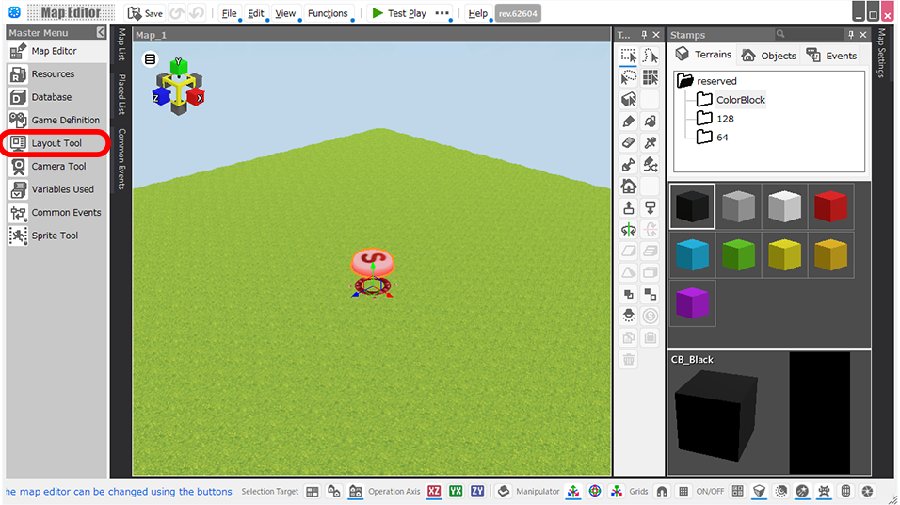Select the eraser tool
This screenshot has width=900, height=505.
pos(629,143)
